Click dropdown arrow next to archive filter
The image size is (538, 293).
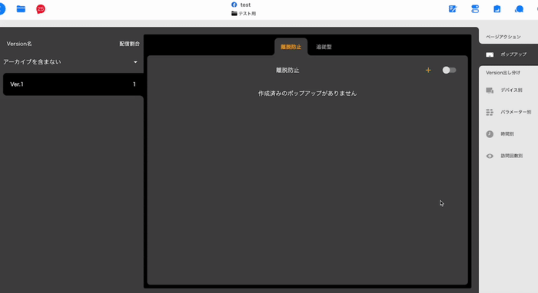point(135,62)
